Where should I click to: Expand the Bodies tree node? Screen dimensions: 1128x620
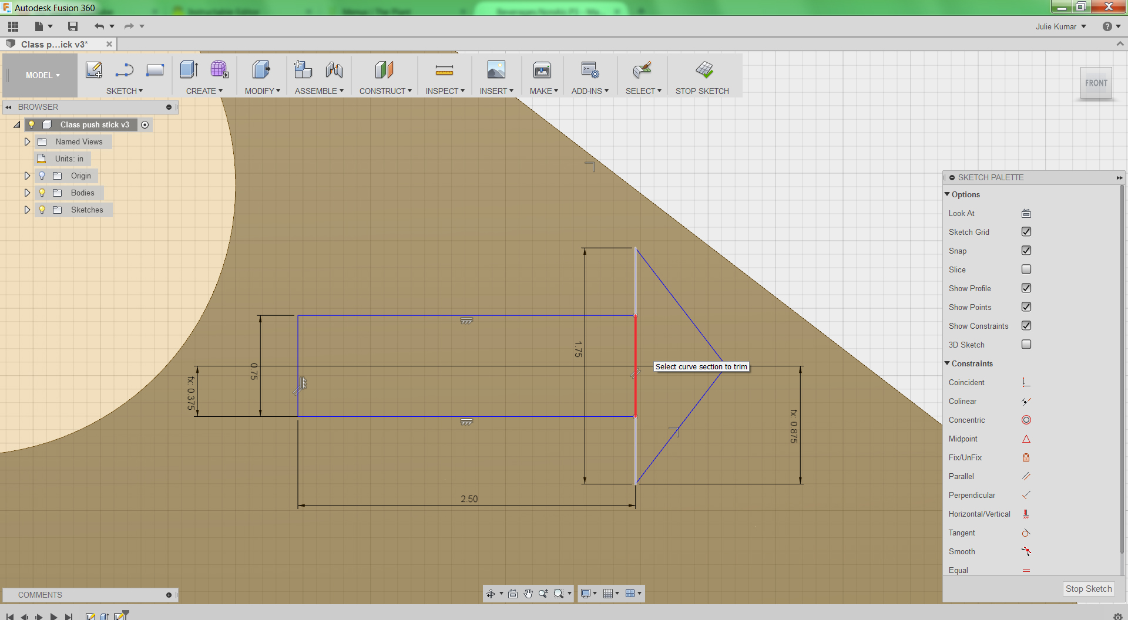(x=27, y=193)
